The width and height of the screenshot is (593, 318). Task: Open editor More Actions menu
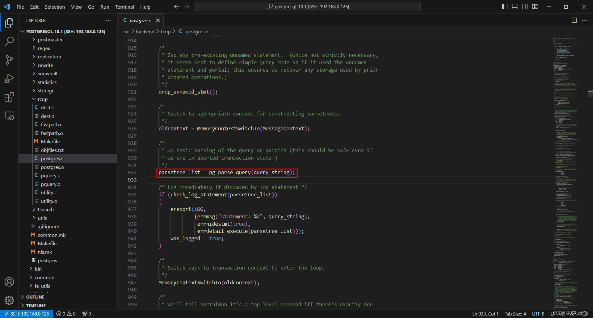[584, 20]
